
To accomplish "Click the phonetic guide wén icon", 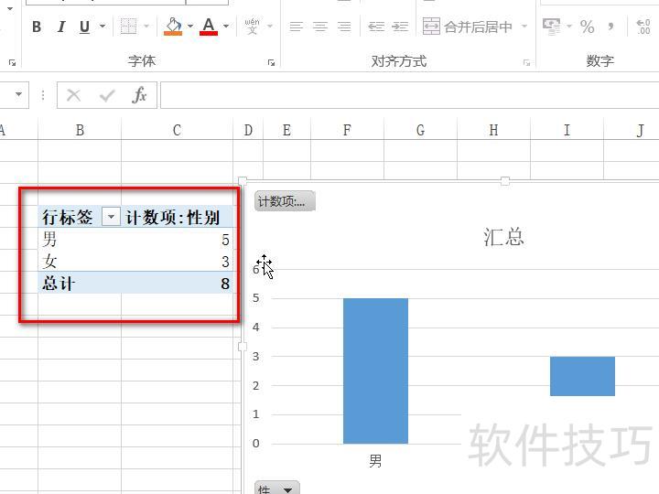I will (253, 26).
